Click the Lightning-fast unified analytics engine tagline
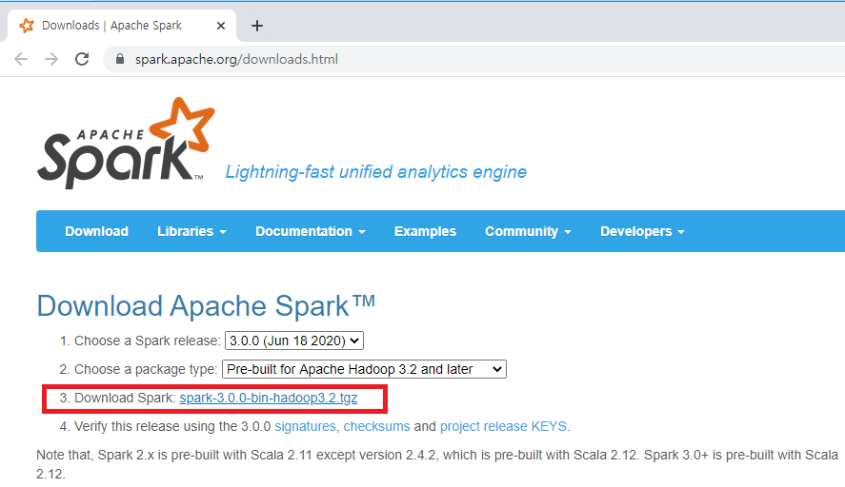Screen dimensions: 845x487 [x=375, y=171]
